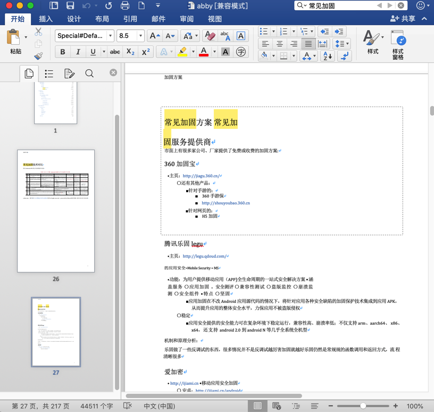Viewport: 434px width, 412px height.
Task: Click the 共享 (Share) button
Action: 403,19
